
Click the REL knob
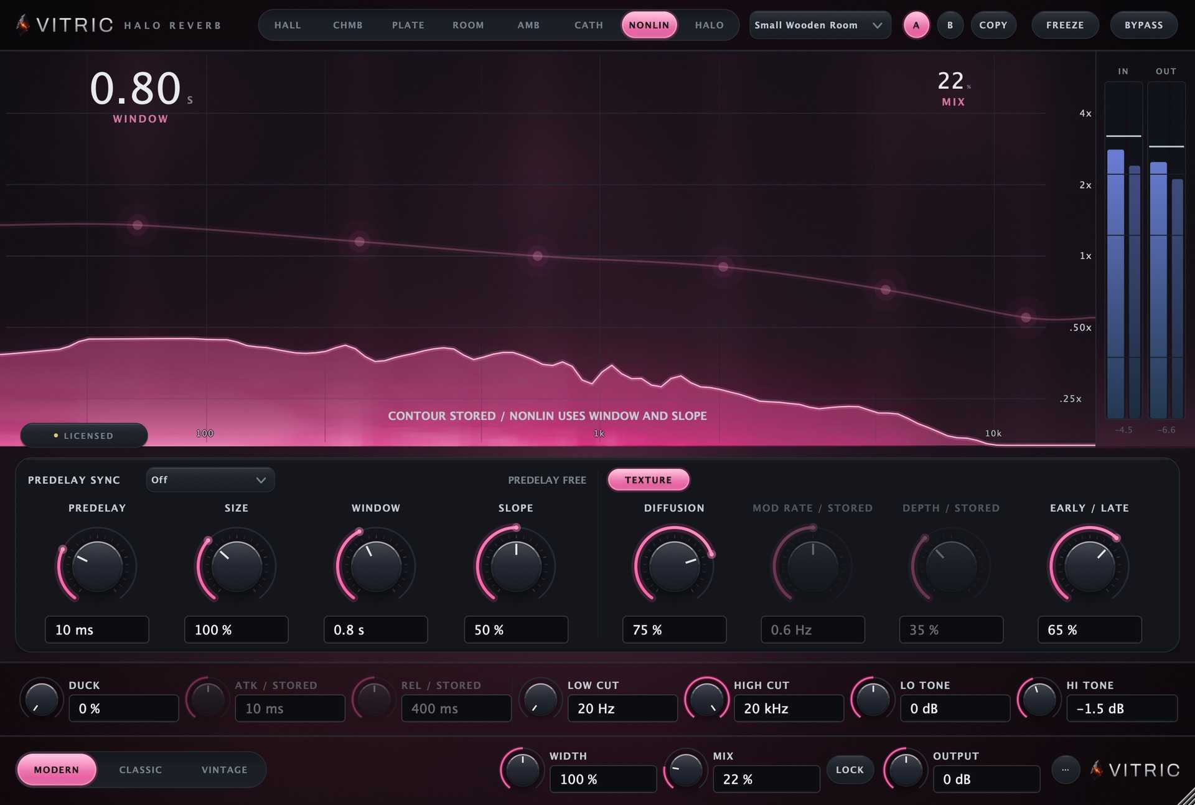click(374, 699)
